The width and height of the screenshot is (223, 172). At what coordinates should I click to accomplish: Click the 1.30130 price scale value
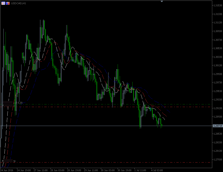click(x=218, y=65)
